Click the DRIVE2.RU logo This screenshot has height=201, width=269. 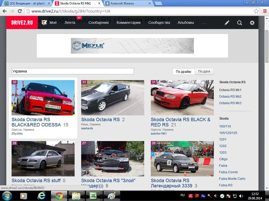click(22, 23)
